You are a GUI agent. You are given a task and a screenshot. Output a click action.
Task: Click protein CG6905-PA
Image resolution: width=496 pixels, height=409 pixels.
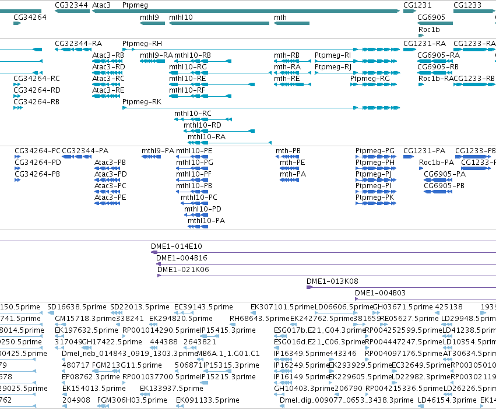point(438,180)
